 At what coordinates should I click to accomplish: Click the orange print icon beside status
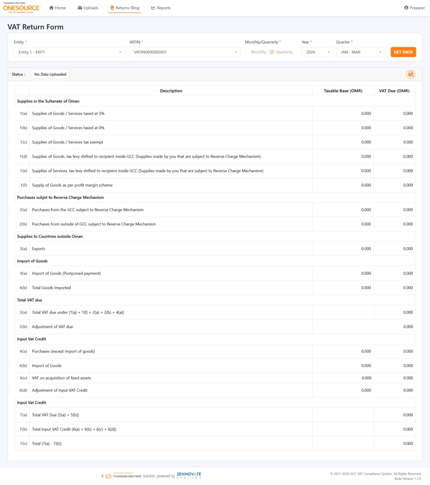pyautogui.click(x=411, y=74)
